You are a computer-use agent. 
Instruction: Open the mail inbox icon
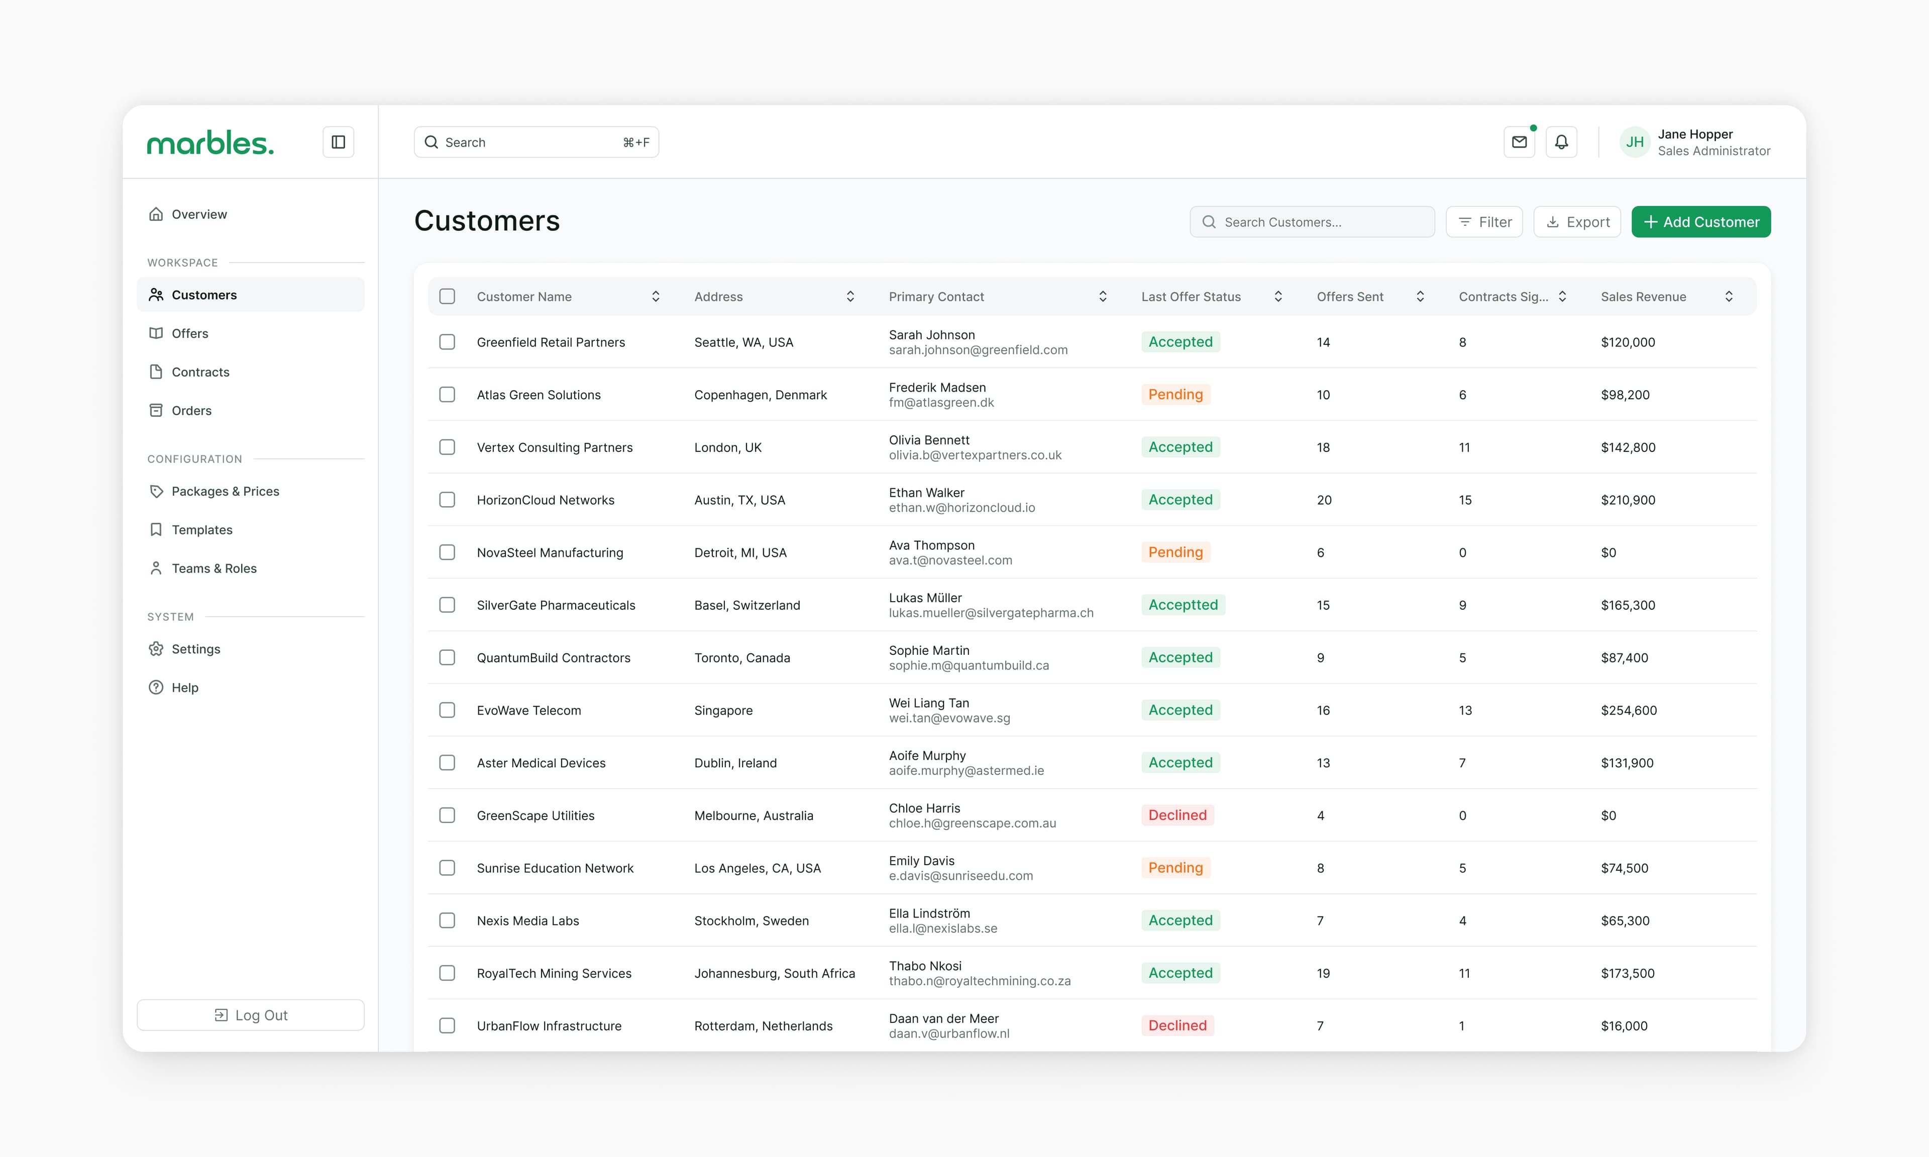point(1519,142)
